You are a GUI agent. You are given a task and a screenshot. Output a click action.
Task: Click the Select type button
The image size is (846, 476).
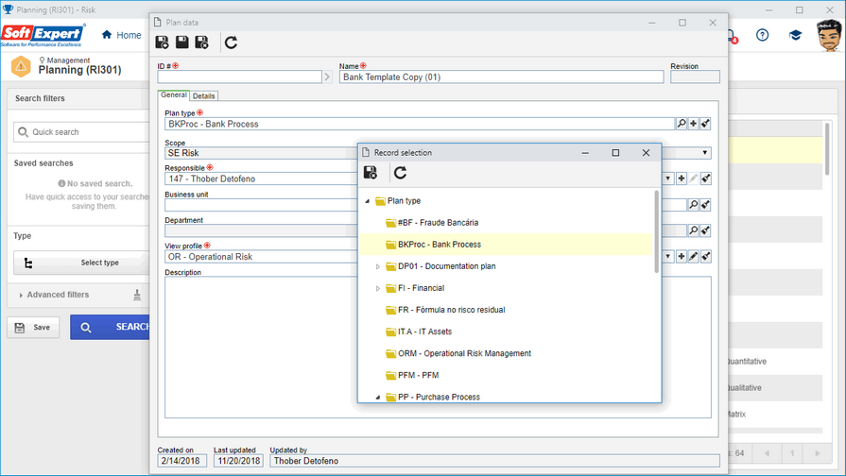tap(81, 263)
